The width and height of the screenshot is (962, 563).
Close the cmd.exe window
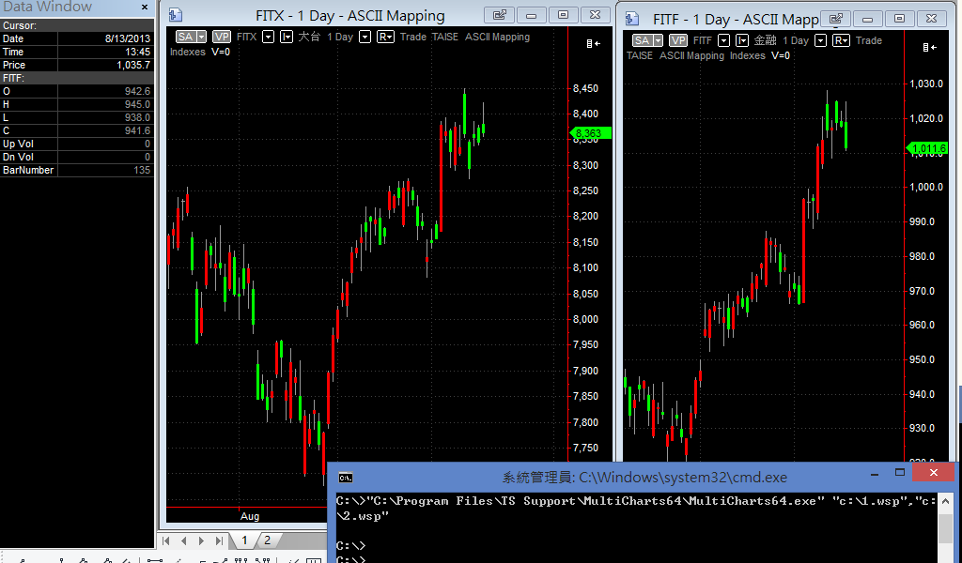(x=933, y=472)
